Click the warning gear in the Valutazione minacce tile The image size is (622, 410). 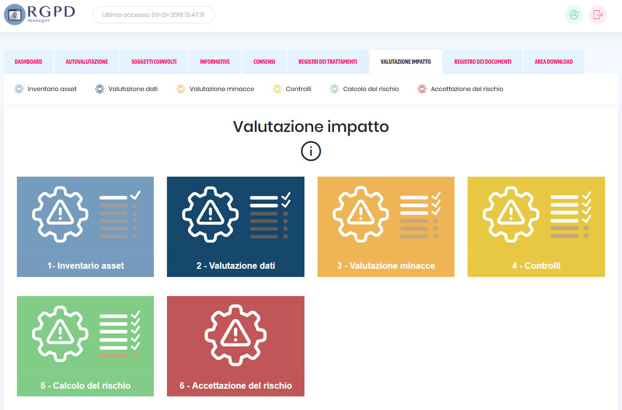click(361, 214)
